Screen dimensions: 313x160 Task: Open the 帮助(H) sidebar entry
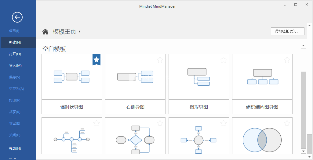pyautogui.click(x=15, y=148)
